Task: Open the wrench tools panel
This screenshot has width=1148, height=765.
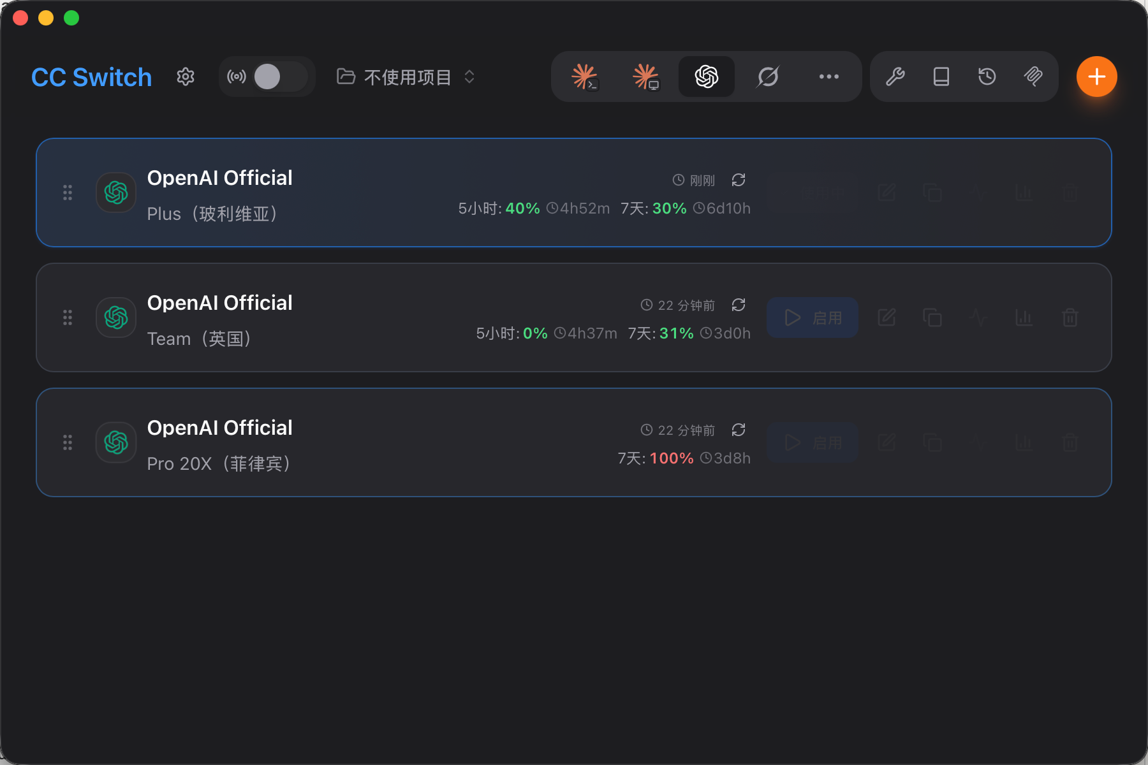Action: point(895,76)
